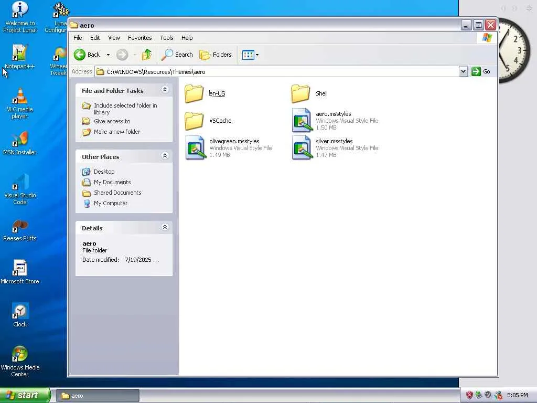Expand the Address bar dropdown

[x=463, y=71]
